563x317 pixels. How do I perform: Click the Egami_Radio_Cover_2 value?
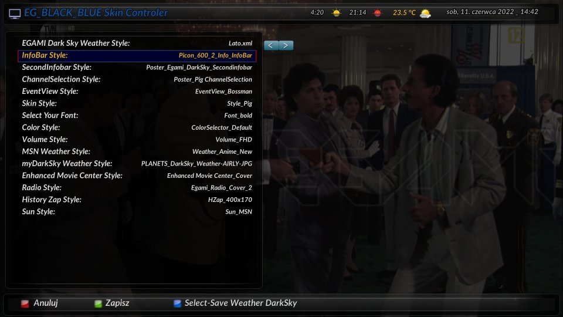pos(222,188)
